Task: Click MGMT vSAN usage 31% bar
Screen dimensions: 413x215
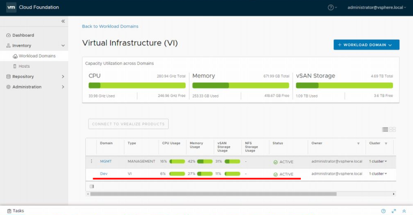Action: [232, 161]
